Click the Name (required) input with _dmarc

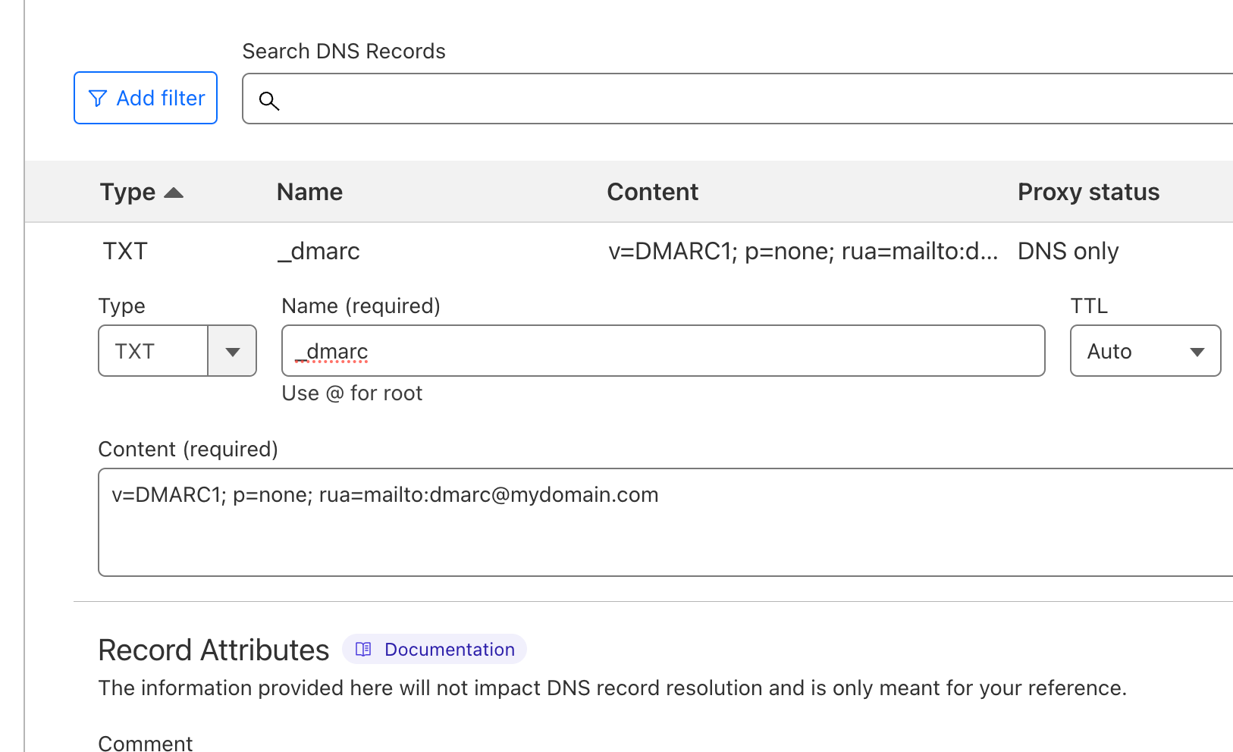(663, 351)
